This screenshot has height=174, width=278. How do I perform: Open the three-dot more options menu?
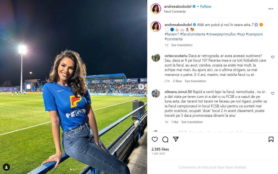tap(270, 9)
